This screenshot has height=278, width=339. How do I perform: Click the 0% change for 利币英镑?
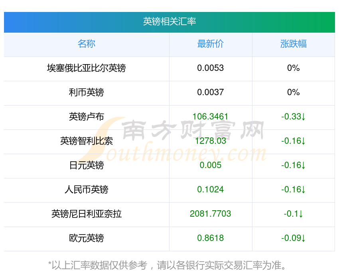[294, 92]
